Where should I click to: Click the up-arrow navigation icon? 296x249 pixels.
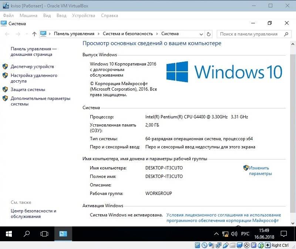(34, 34)
